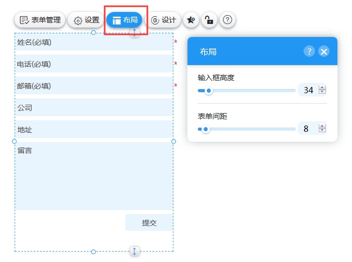The image size is (352, 262).
Task: Click the toolbar question mark help icon
Action: click(227, 20)
